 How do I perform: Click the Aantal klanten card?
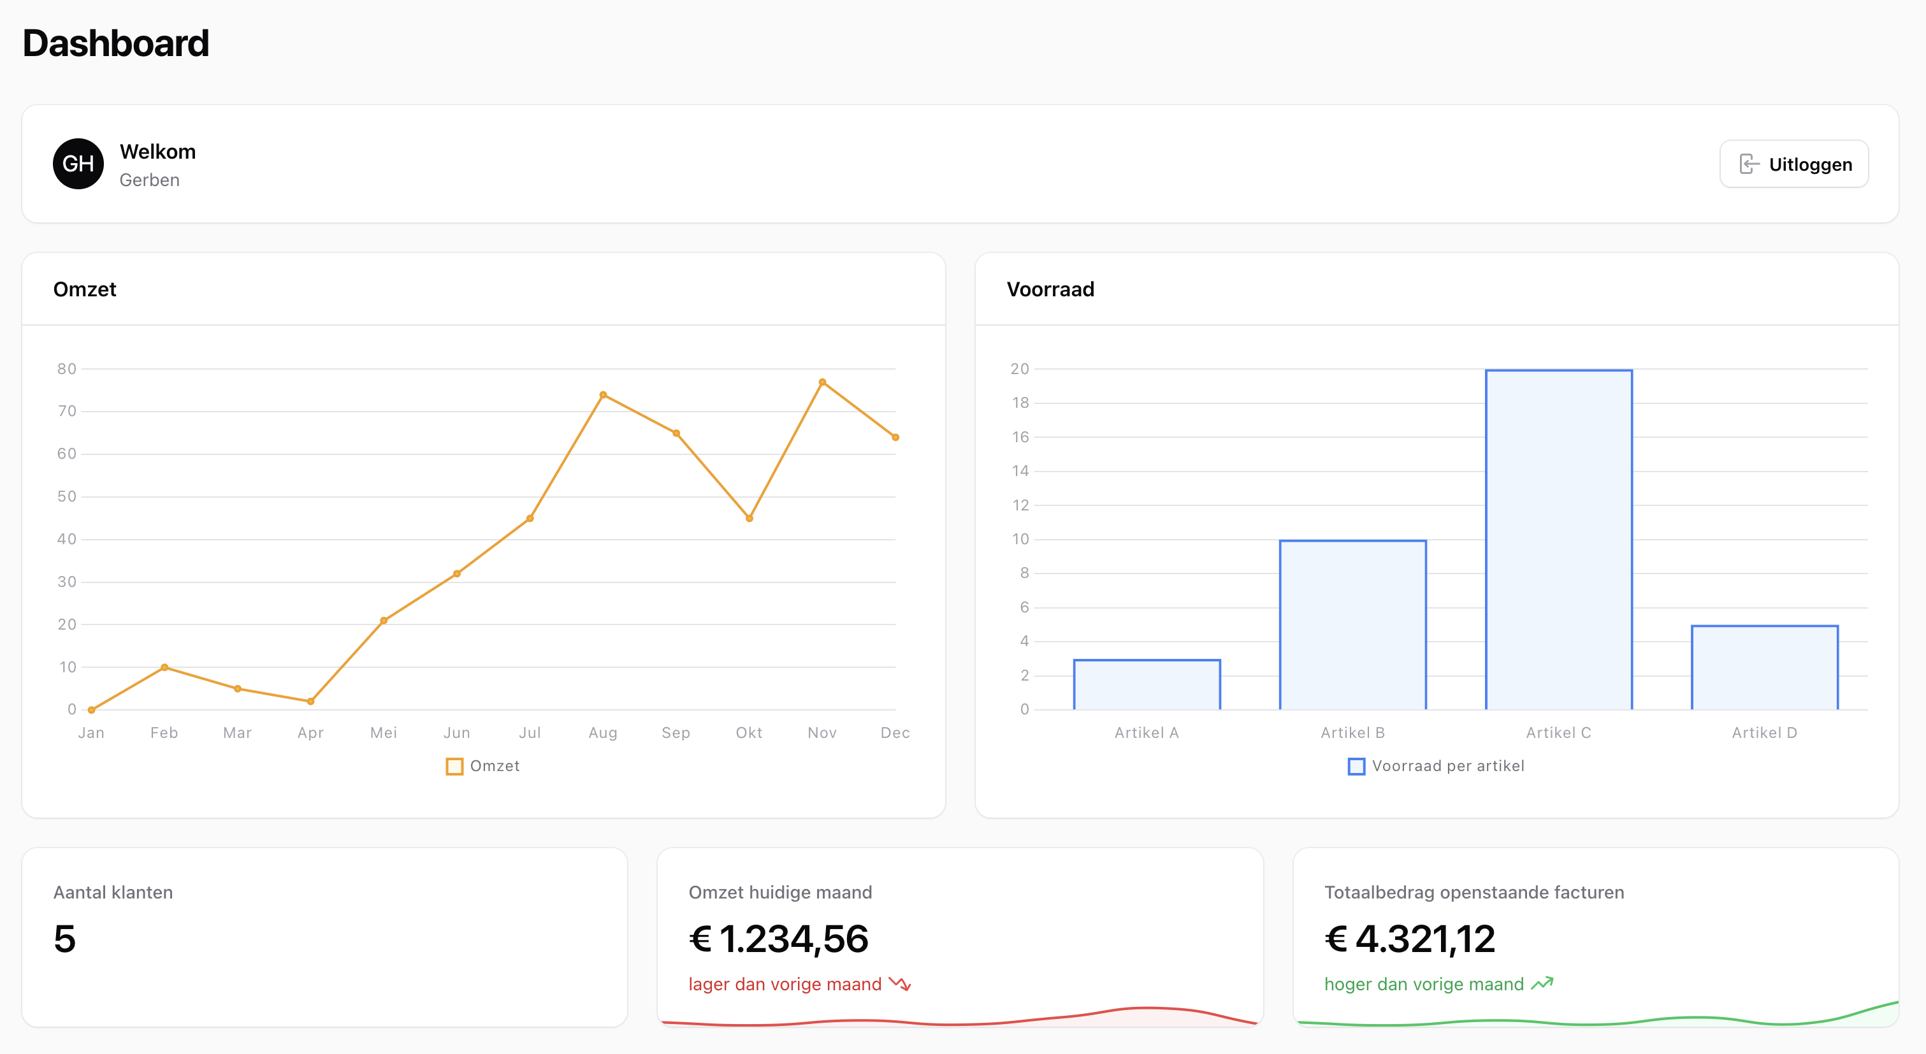click(x=324, y=937)
